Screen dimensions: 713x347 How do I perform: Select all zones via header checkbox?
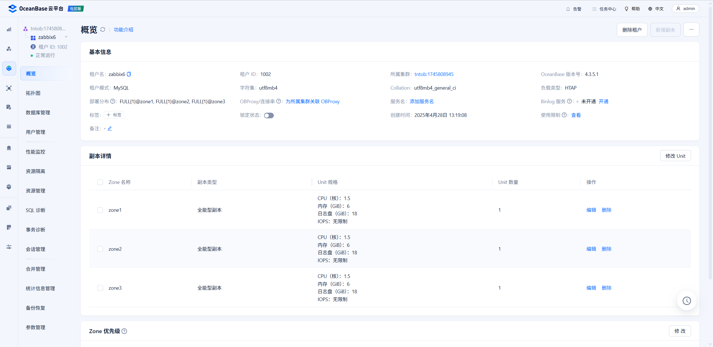tap(100, 182)
